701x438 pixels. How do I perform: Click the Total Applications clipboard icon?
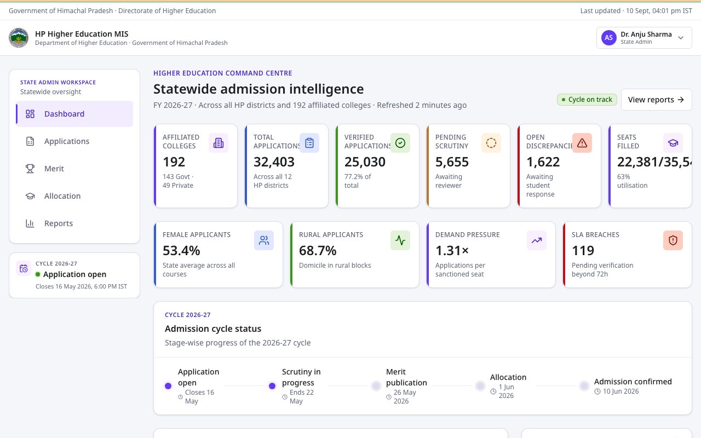coord(309,143)
